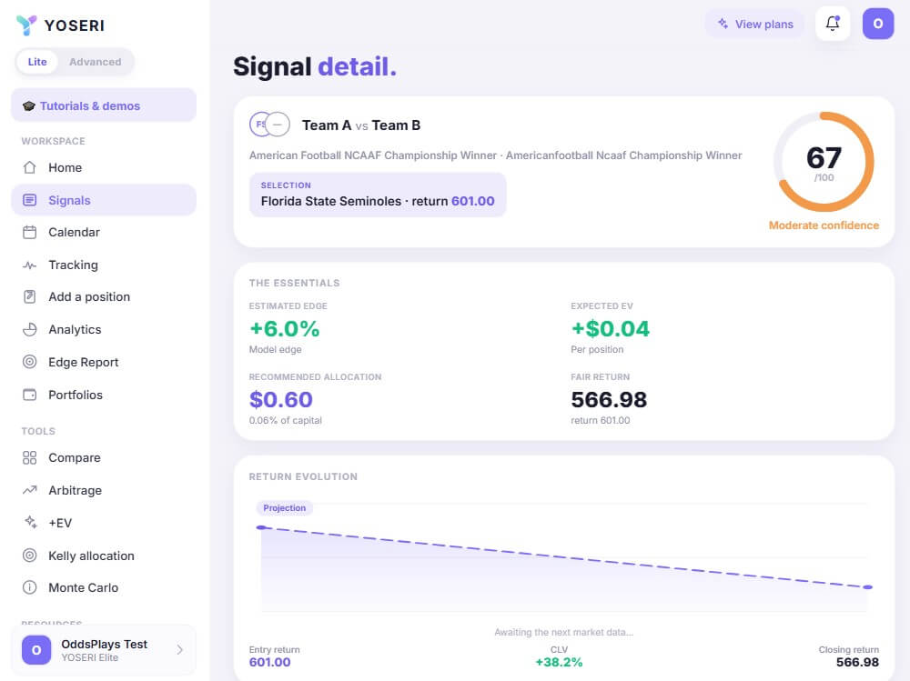Select Add a position
Image resolution: width=910 pixels, height=681 pixels.
[x=104, y=296]
